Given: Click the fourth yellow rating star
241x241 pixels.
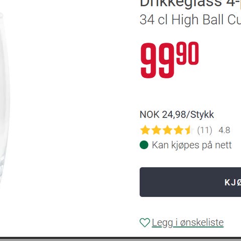Looking at the screenshot, I should (x=178, y=130).
